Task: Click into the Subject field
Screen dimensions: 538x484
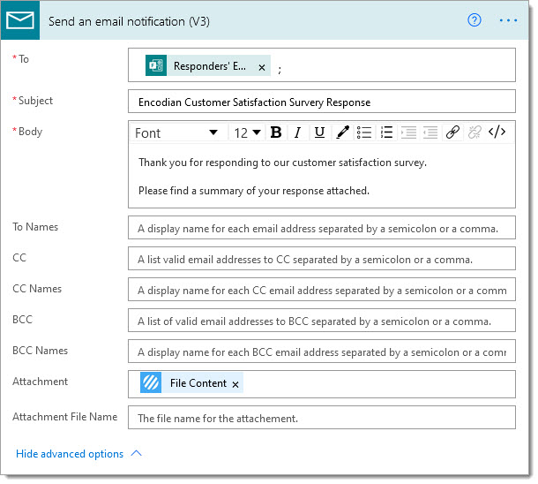Action: [322, 102]
